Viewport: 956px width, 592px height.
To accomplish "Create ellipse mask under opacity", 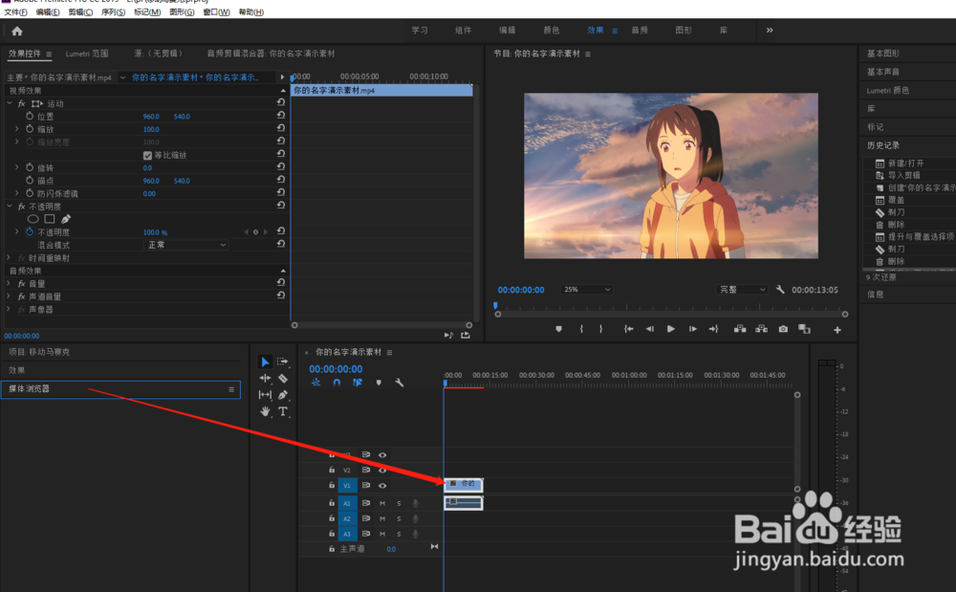I will (x=33, y=219).
